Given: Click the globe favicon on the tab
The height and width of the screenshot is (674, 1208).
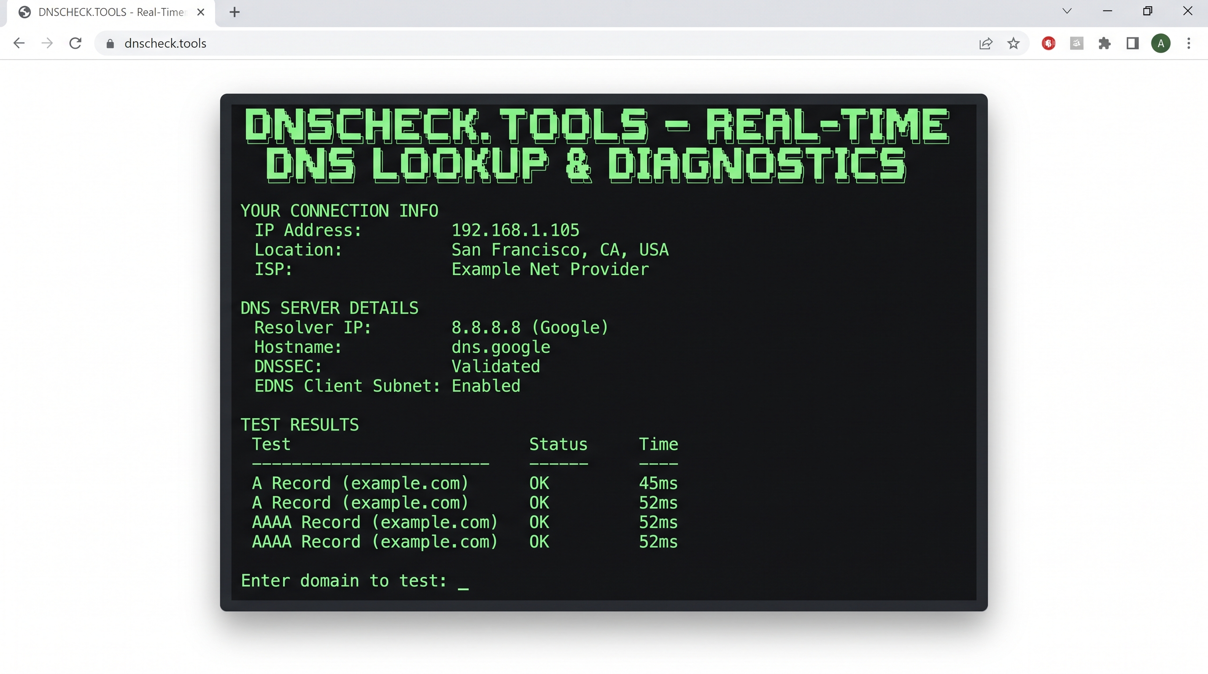Looking at the screenshot, I should 25,12.
